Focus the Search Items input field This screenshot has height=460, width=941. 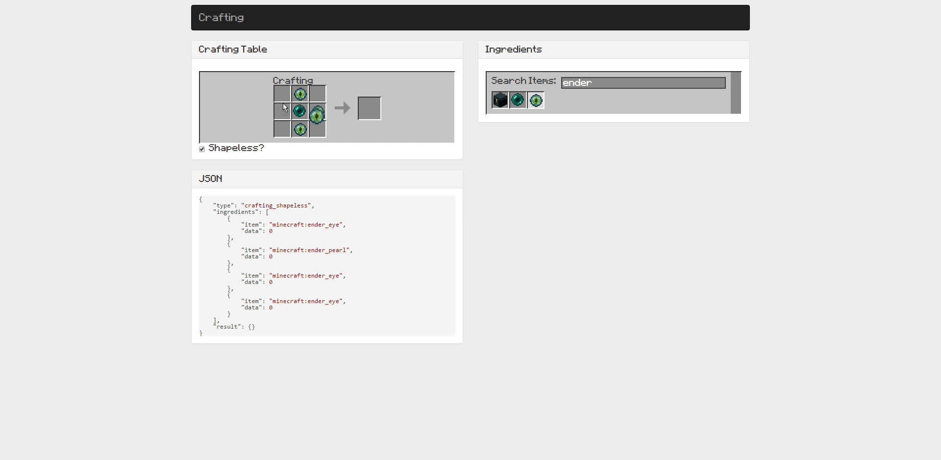[643, 83]
